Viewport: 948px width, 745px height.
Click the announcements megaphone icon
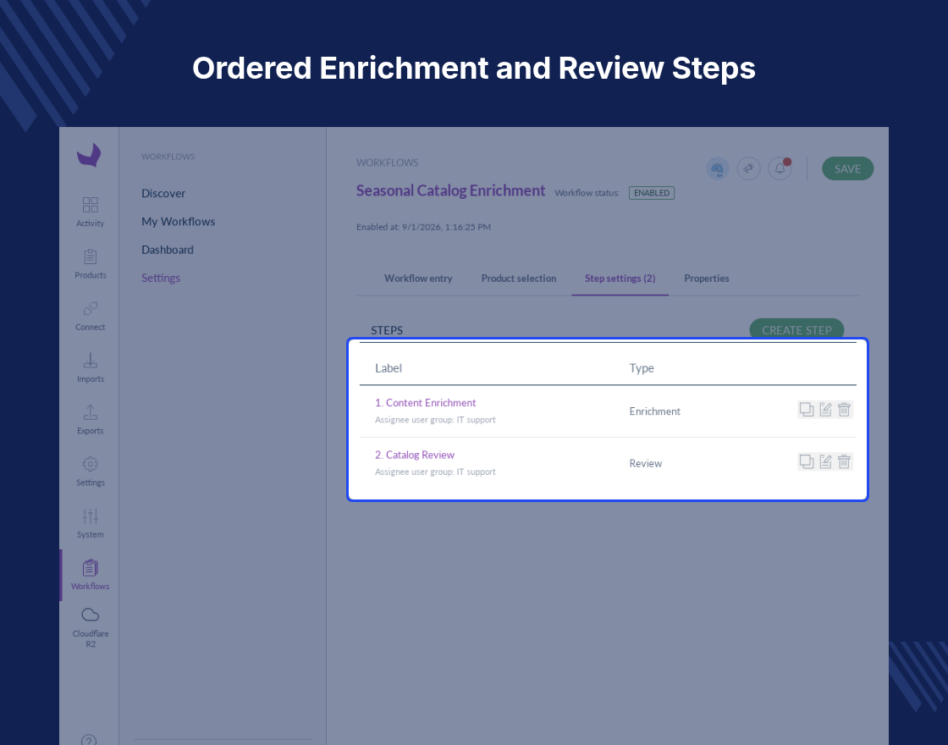(x=748, y=168)
